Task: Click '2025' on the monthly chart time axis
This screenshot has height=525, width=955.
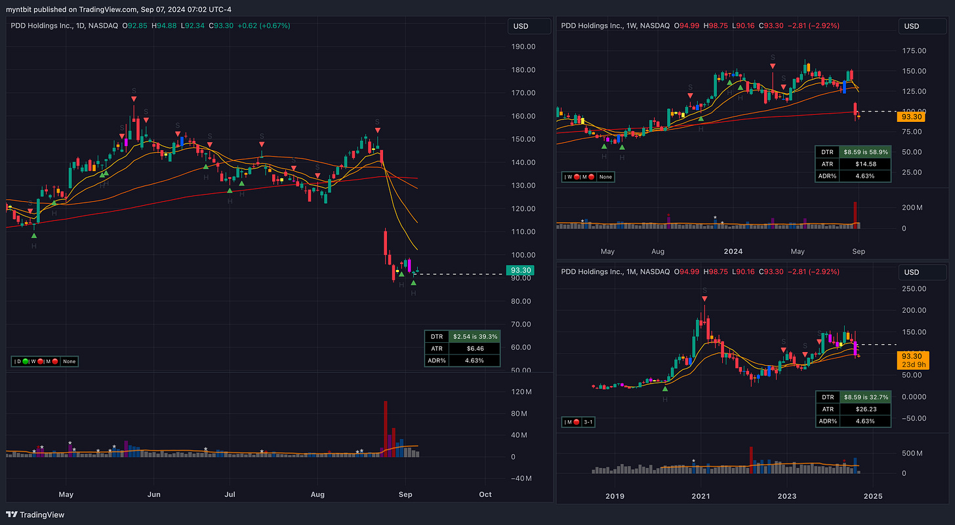Action: (873, 496)
